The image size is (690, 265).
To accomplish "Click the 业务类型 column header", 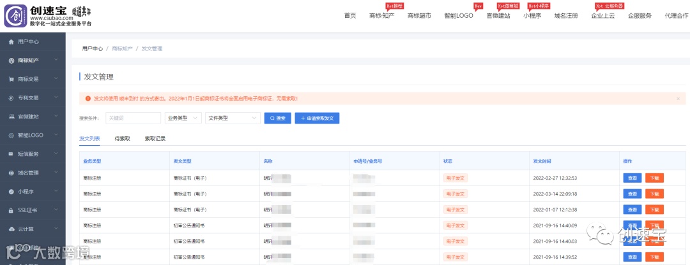I will [92, 161].
